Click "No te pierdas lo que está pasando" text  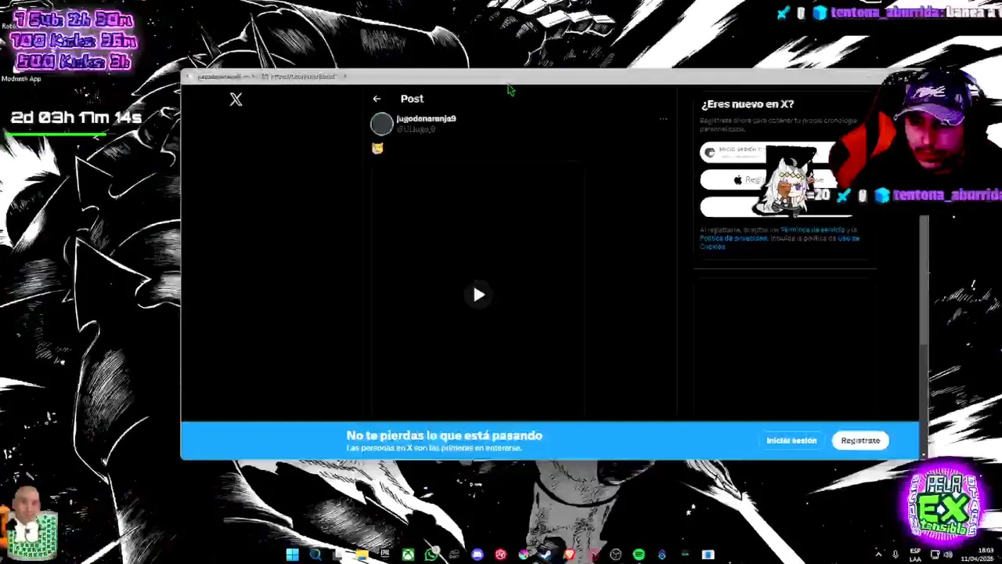pos(444,436)
